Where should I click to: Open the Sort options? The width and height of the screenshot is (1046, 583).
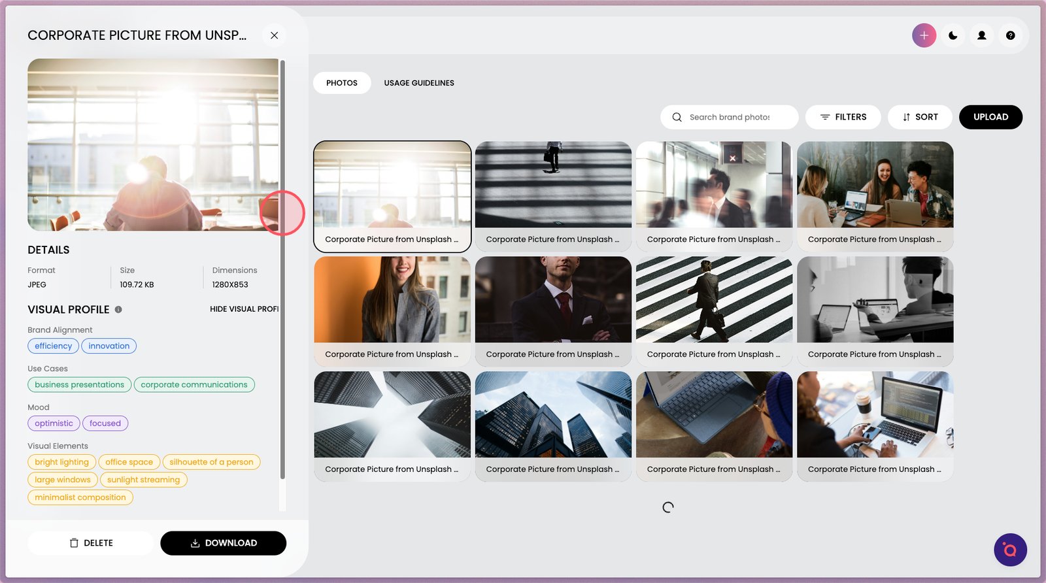[x=919, y=117]
